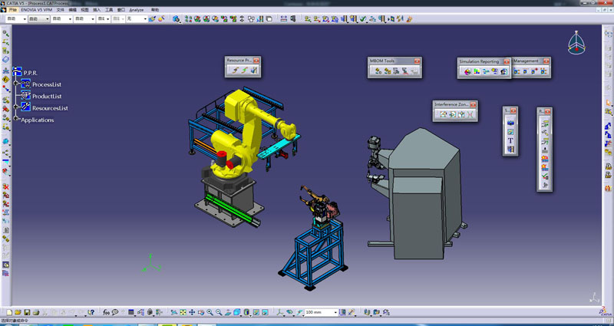Expand the ProcessList tree node
Image resolution: width=614 pixels, height=326 pixels.
tap(17, 84)
